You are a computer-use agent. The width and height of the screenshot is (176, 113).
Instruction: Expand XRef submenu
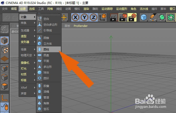[28, 88]
